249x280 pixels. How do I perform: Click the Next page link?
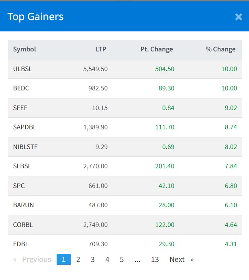click(181, 260)
